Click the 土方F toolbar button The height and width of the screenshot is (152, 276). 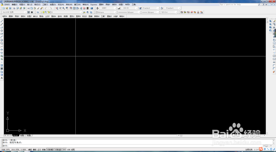click(47, 16)
